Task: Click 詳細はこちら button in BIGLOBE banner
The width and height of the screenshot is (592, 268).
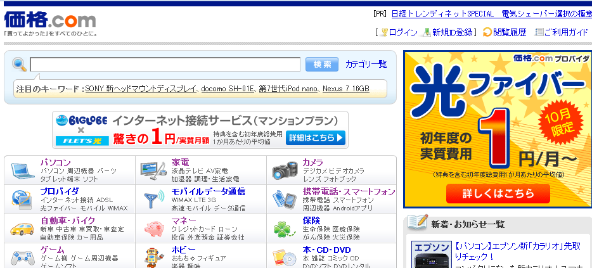Action: click(315, 137)
